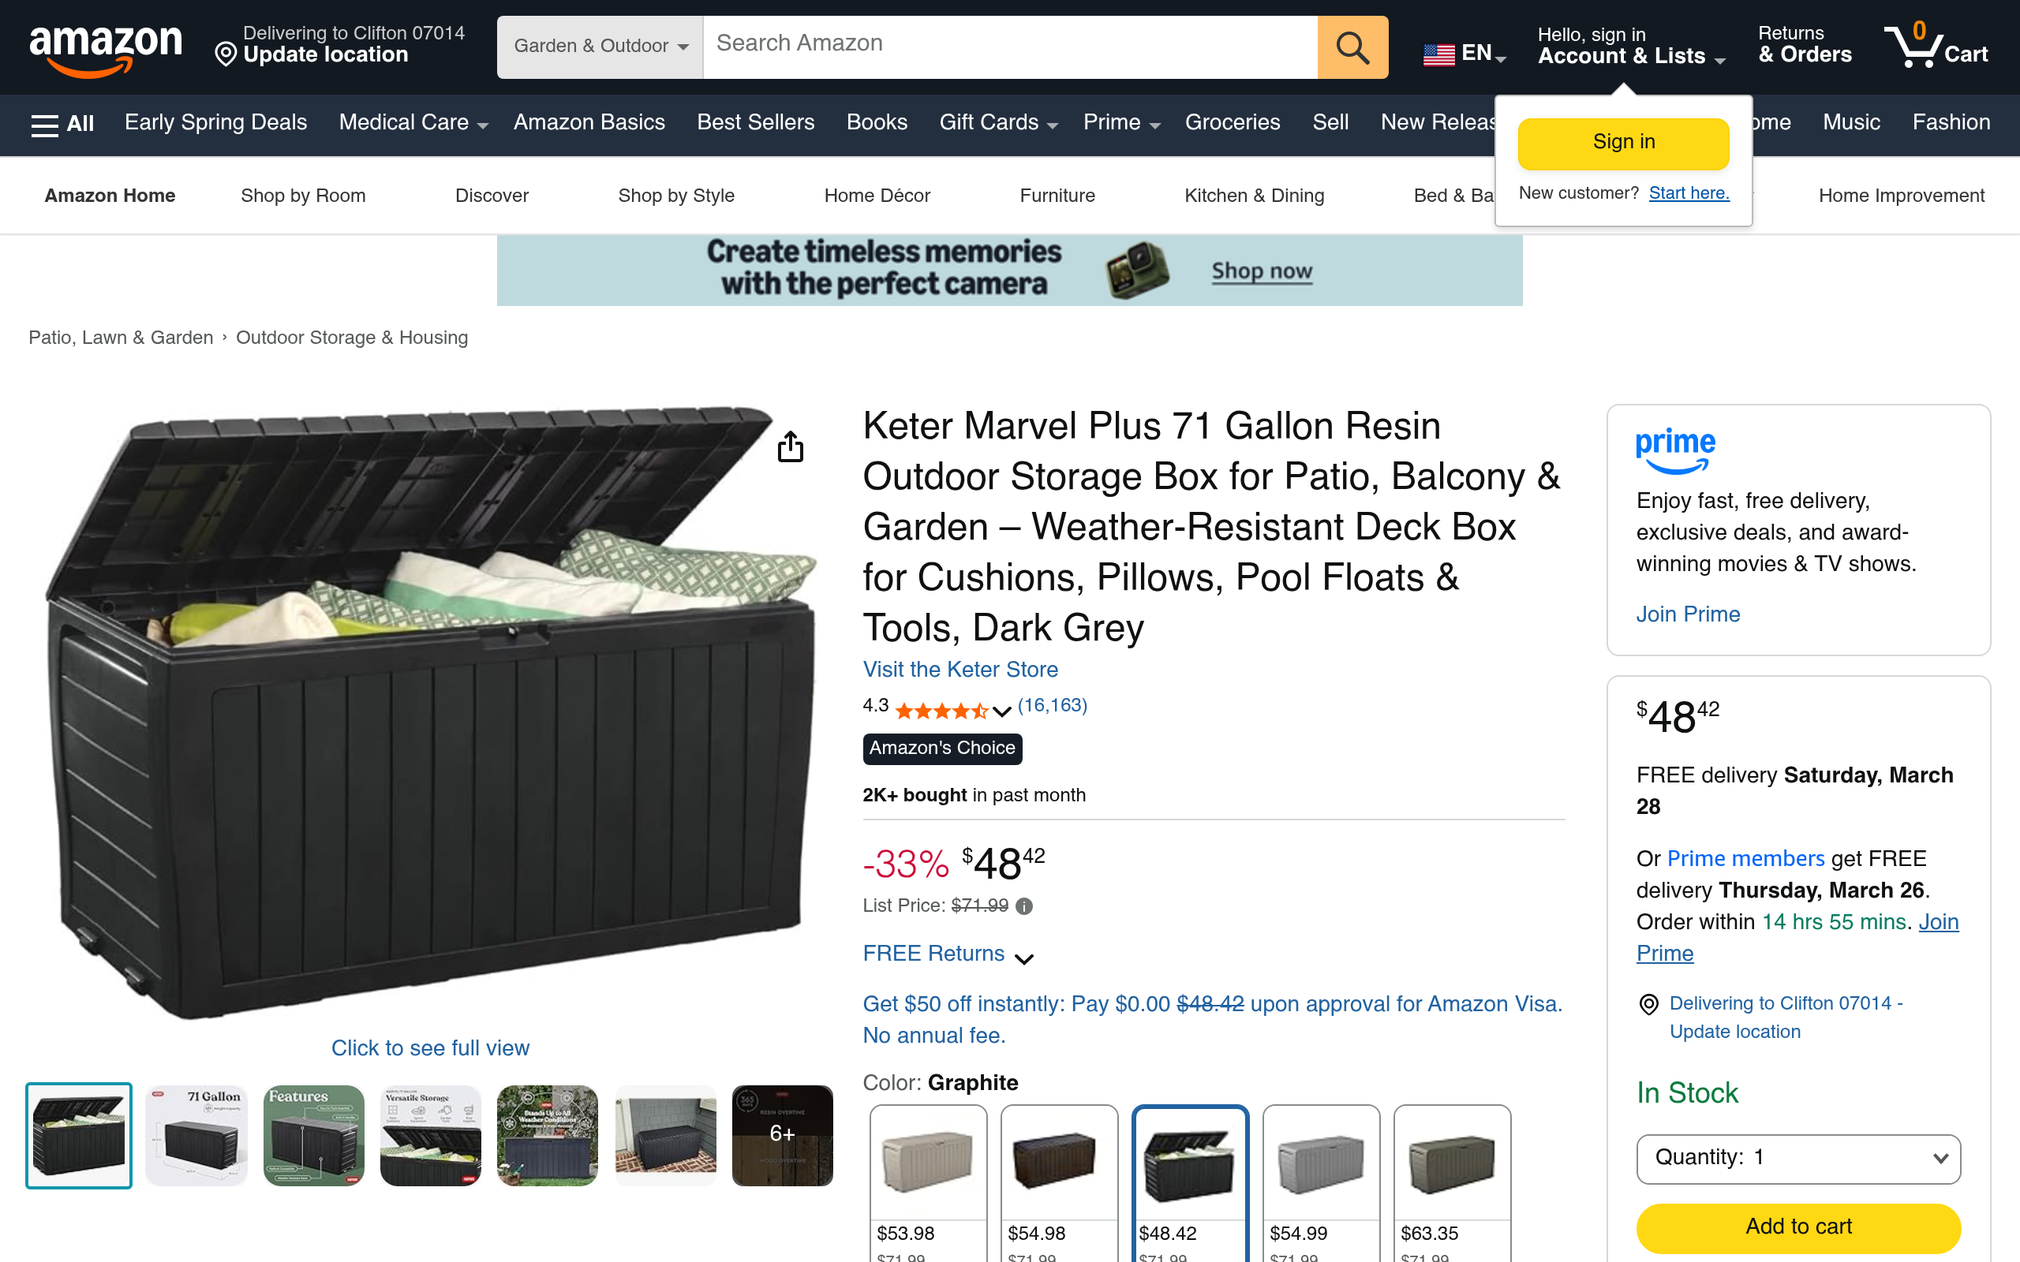Click the Add to cart button
The height and width of the screenshot is (1262, 2020).
tap(1798, 1226)
